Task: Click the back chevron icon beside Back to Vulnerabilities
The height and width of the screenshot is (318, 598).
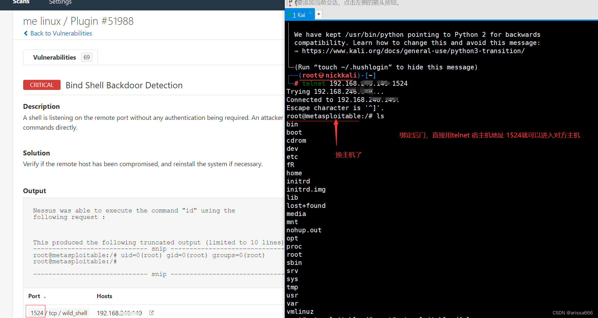Action: pyautogui.click(x=26, y=33)
